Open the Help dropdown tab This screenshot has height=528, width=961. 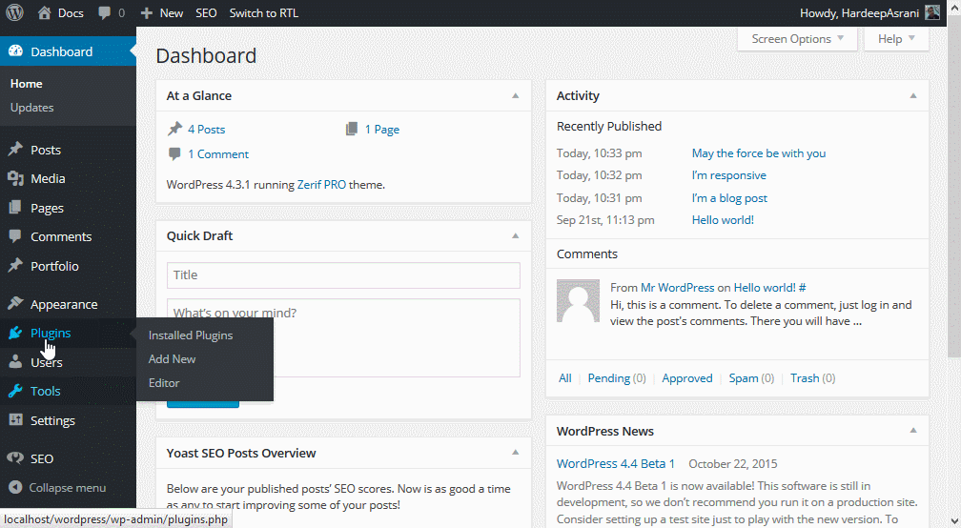tap(896, 39)
